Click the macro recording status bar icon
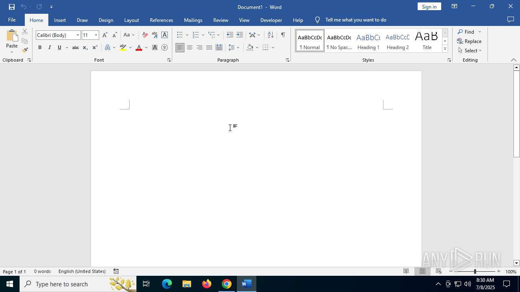Viewport: 520px width, 292px height. pyautogui.click(x=116, y=271)
